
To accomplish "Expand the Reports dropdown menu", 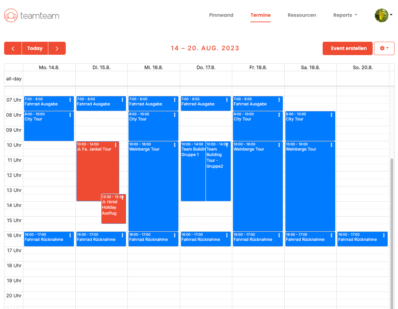I will 345,15.
